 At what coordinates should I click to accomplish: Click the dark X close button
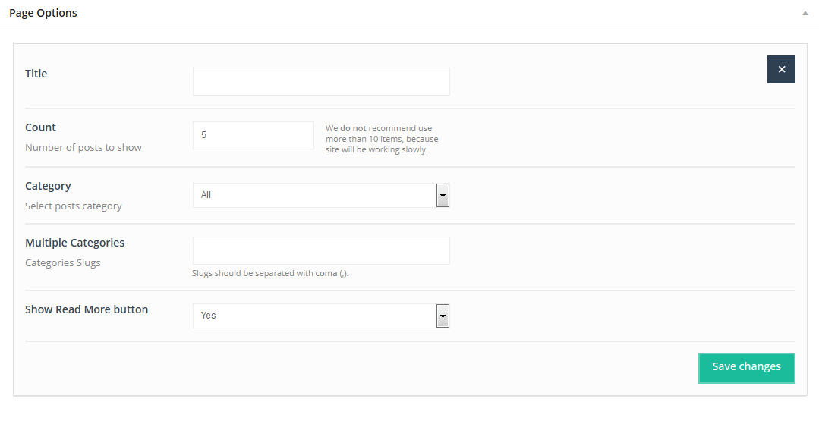pos(781,69)
